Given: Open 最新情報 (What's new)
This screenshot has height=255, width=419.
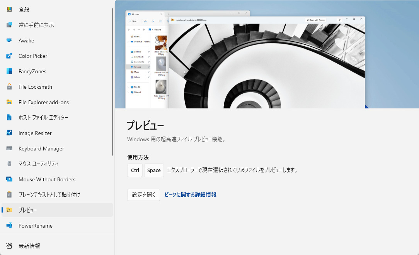Looking at the screenshot, I should pyautogui.click(x=57, y=246).
